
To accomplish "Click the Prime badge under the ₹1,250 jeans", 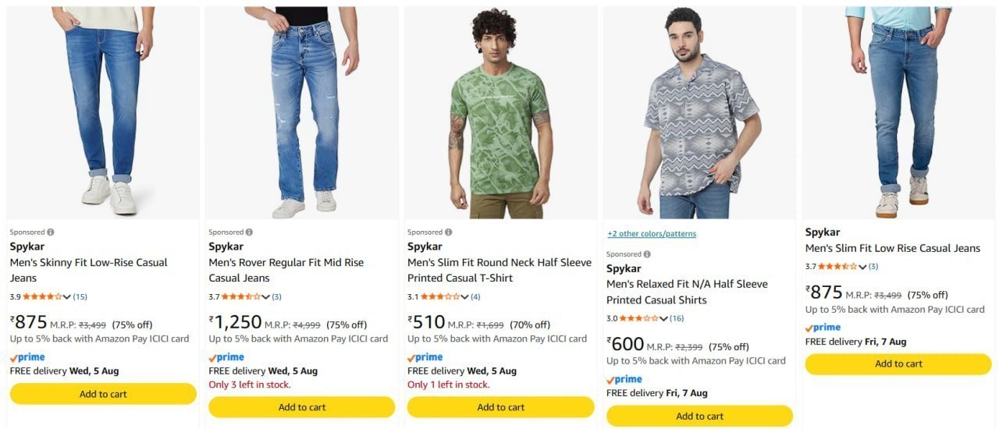I will point(226,357).
